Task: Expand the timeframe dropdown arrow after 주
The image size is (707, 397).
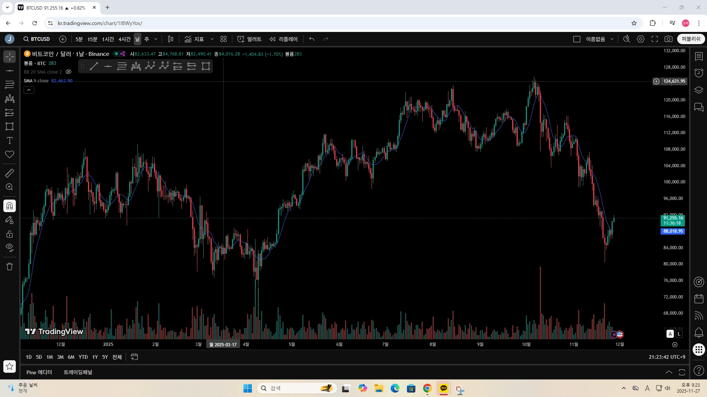Action: tap(156, 39)
